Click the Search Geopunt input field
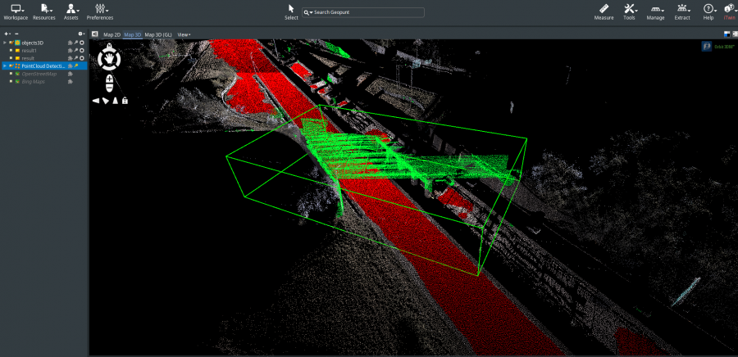Screen dimensions: 738x357 point(363,12)
